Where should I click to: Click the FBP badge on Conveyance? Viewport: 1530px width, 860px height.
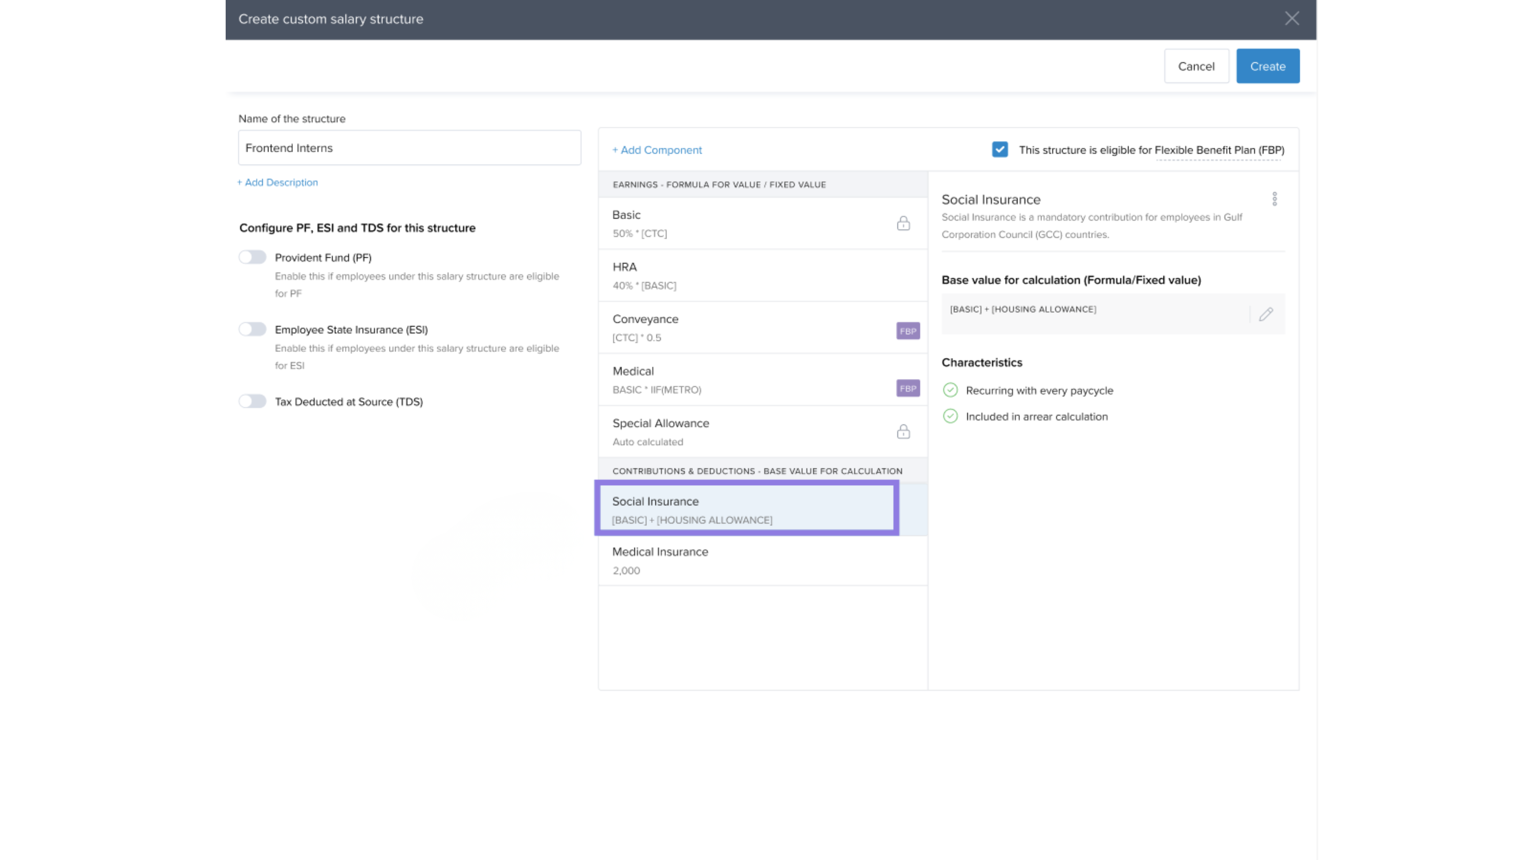[908, 331]
